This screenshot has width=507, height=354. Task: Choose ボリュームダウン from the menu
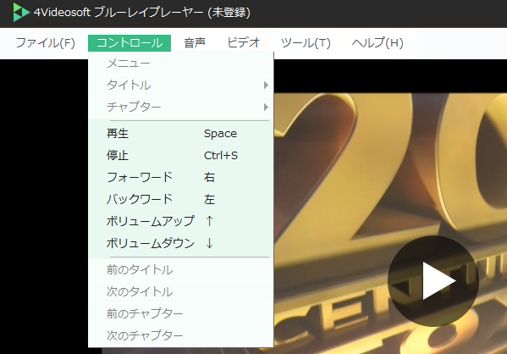[x=181, y=243]
